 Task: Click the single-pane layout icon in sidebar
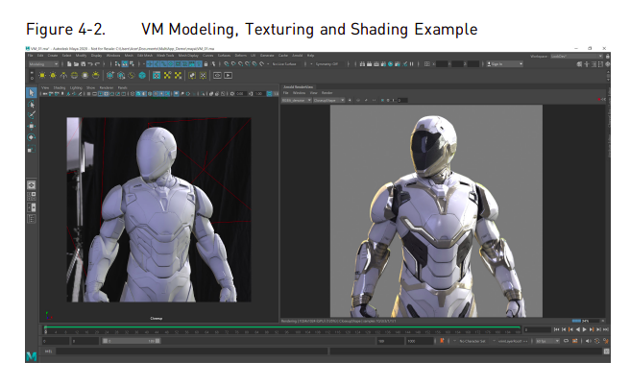click(x=32, y=185)
